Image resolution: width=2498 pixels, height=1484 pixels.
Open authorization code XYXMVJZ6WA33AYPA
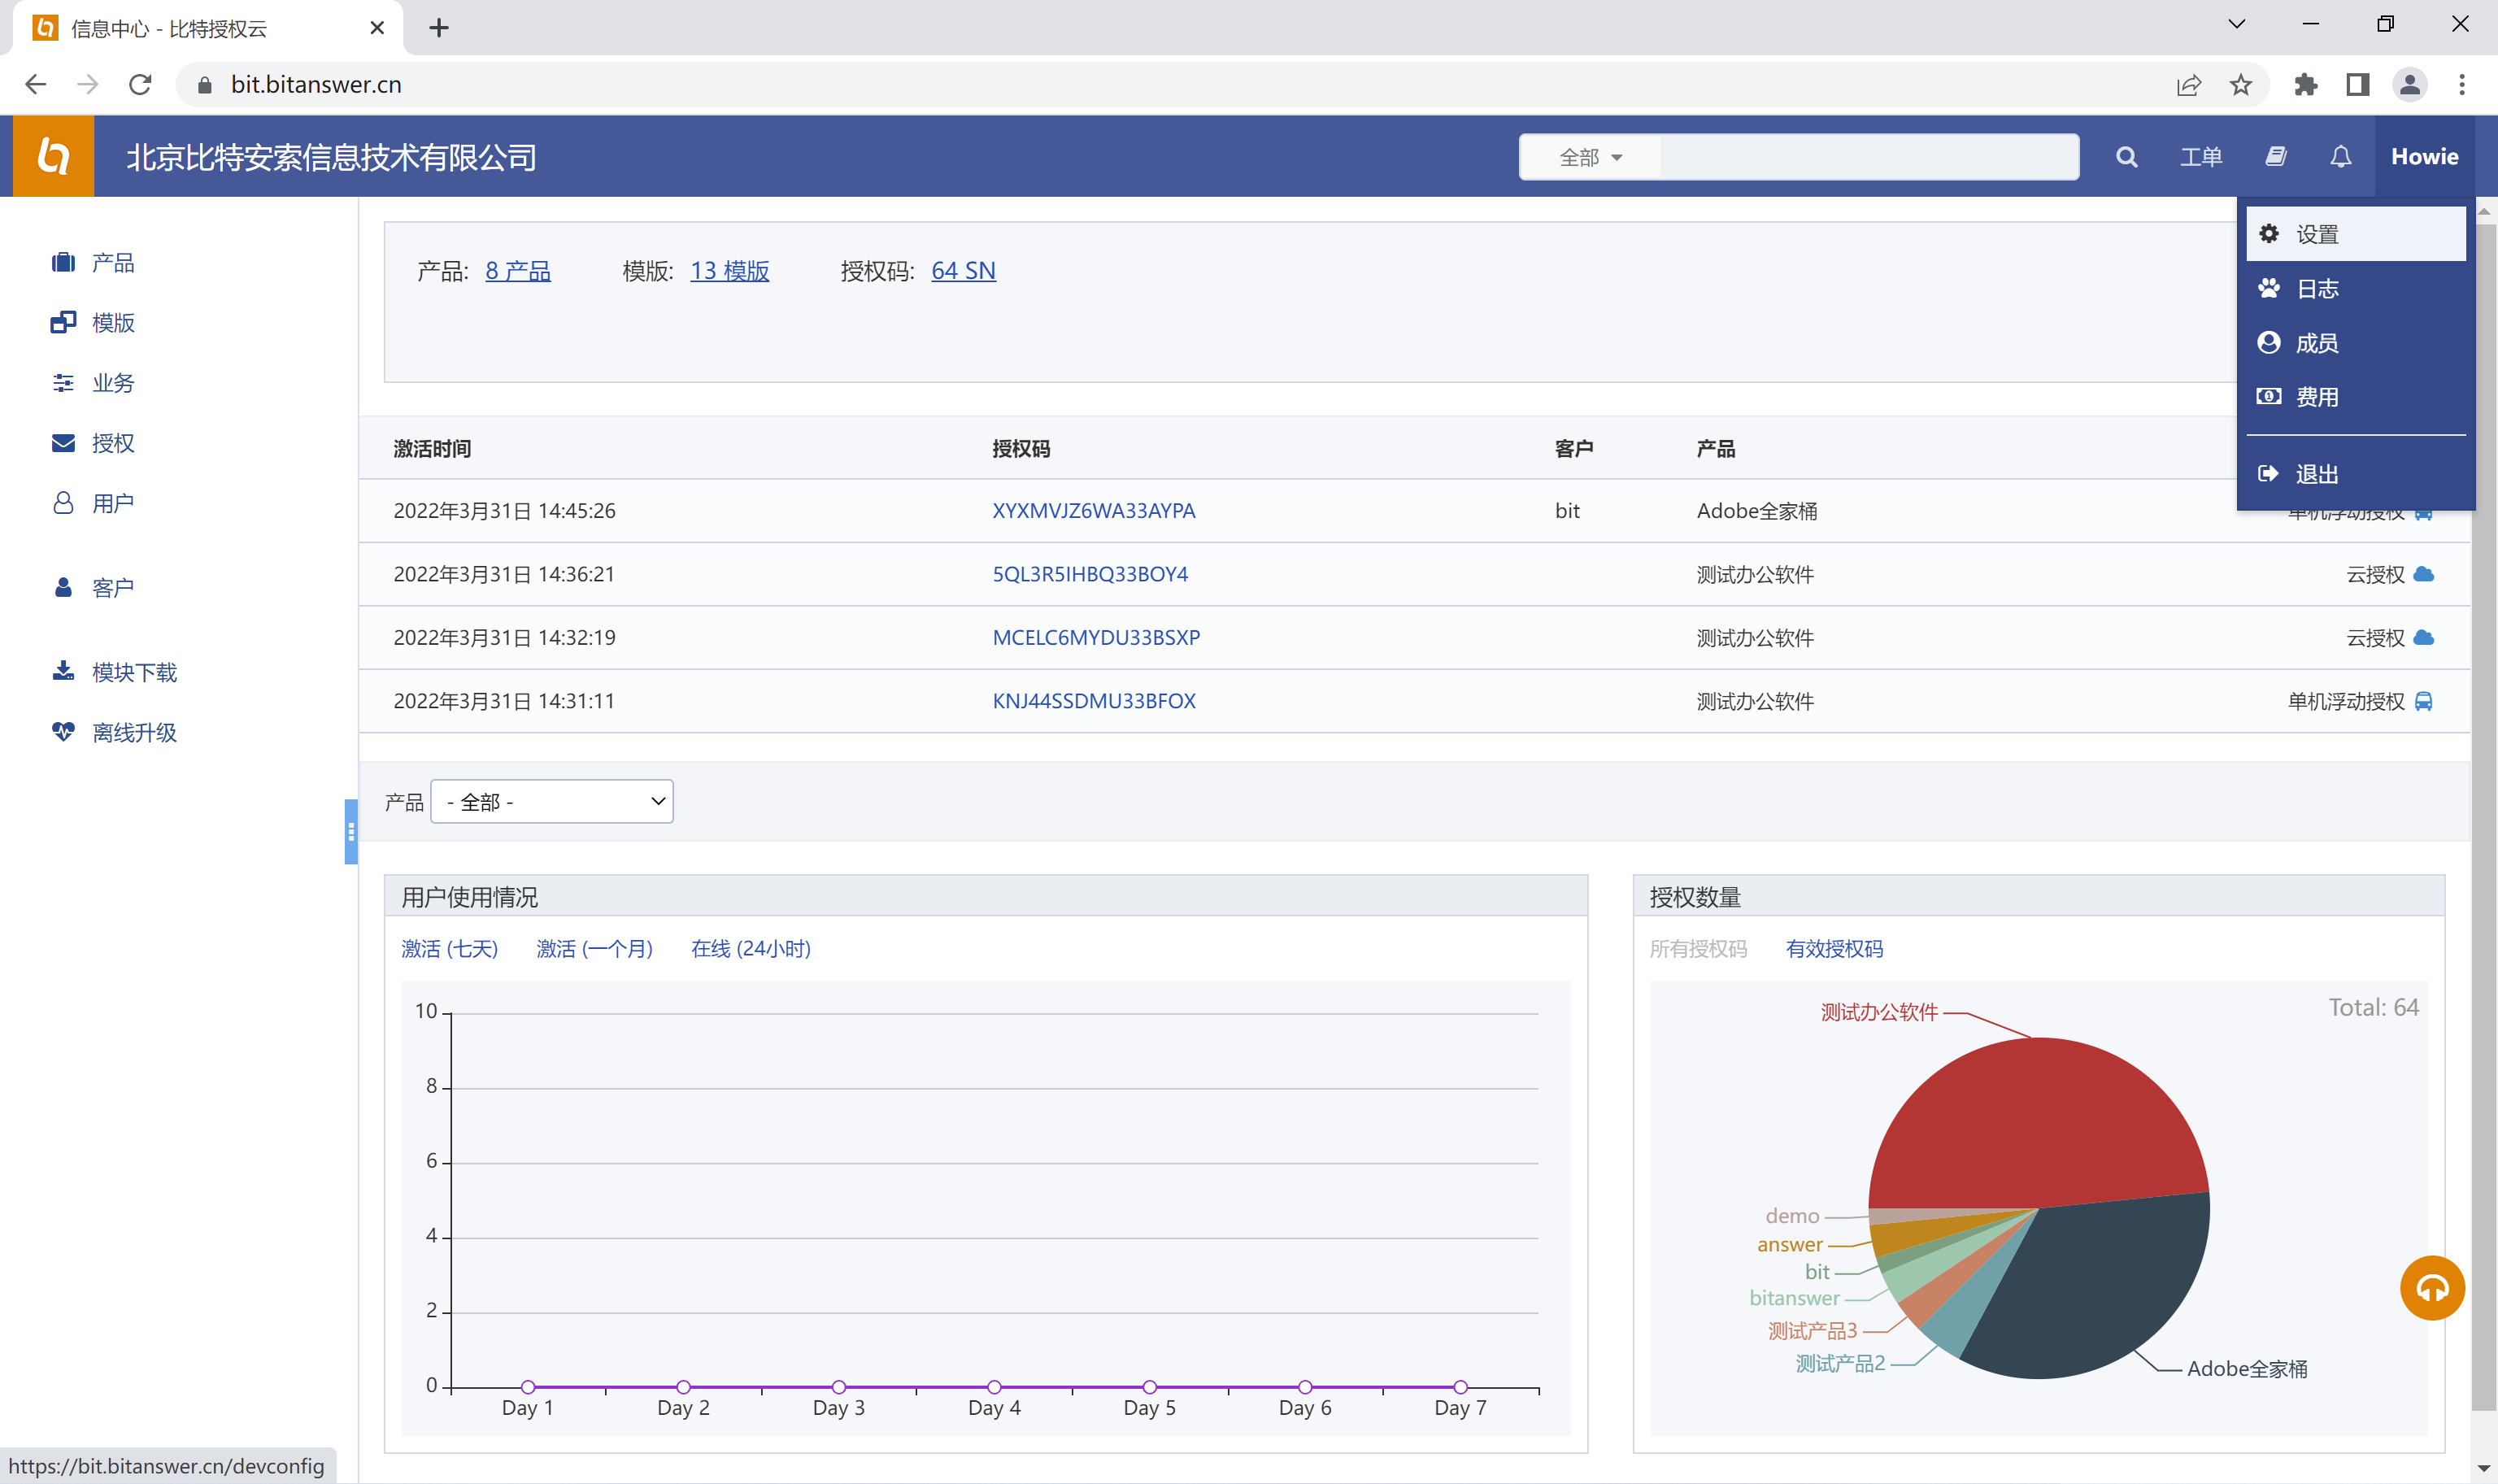tap(1093, 510)
